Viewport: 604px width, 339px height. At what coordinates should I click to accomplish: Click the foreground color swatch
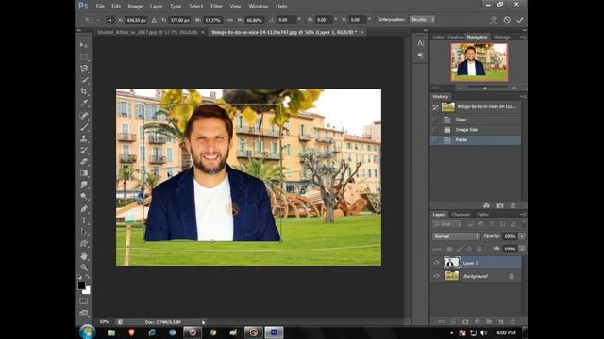81,285
